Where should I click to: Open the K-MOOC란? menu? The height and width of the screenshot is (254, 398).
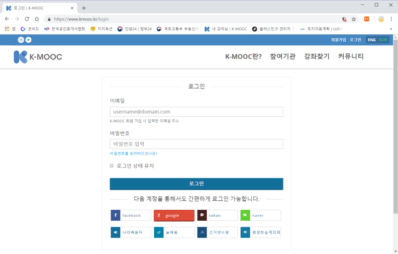(x=243, y=56)
